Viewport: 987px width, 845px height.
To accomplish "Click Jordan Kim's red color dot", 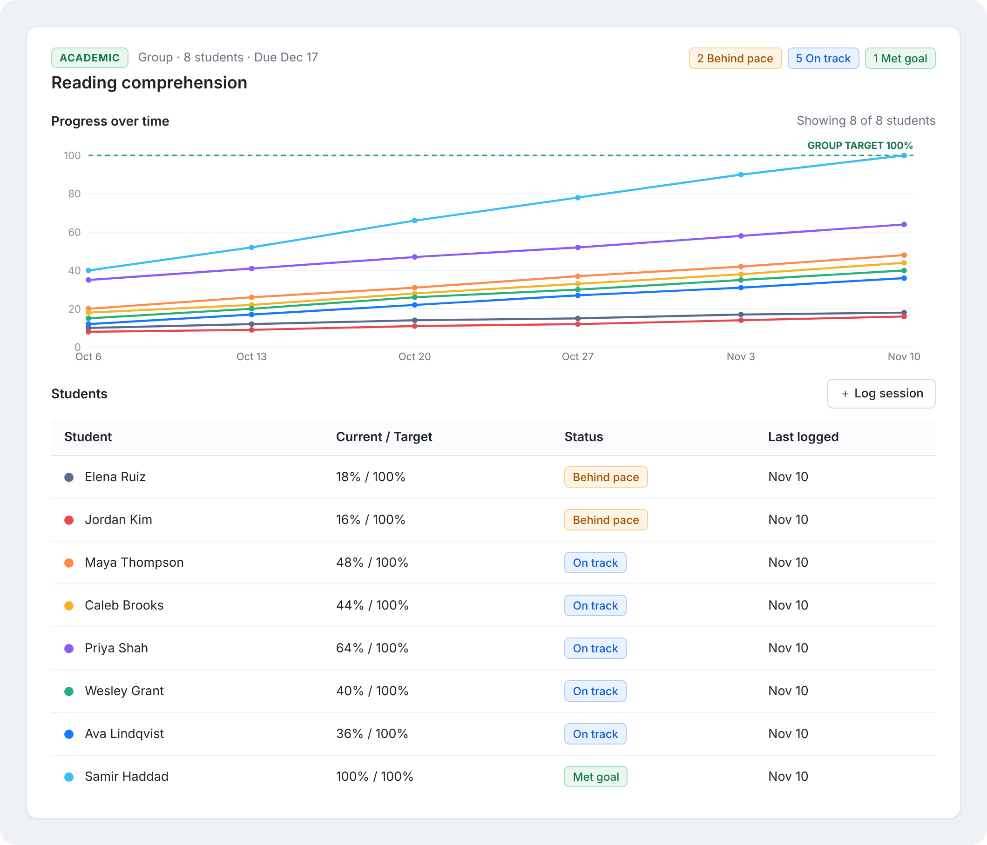I will pyautogui.click(x=69, y=520).
